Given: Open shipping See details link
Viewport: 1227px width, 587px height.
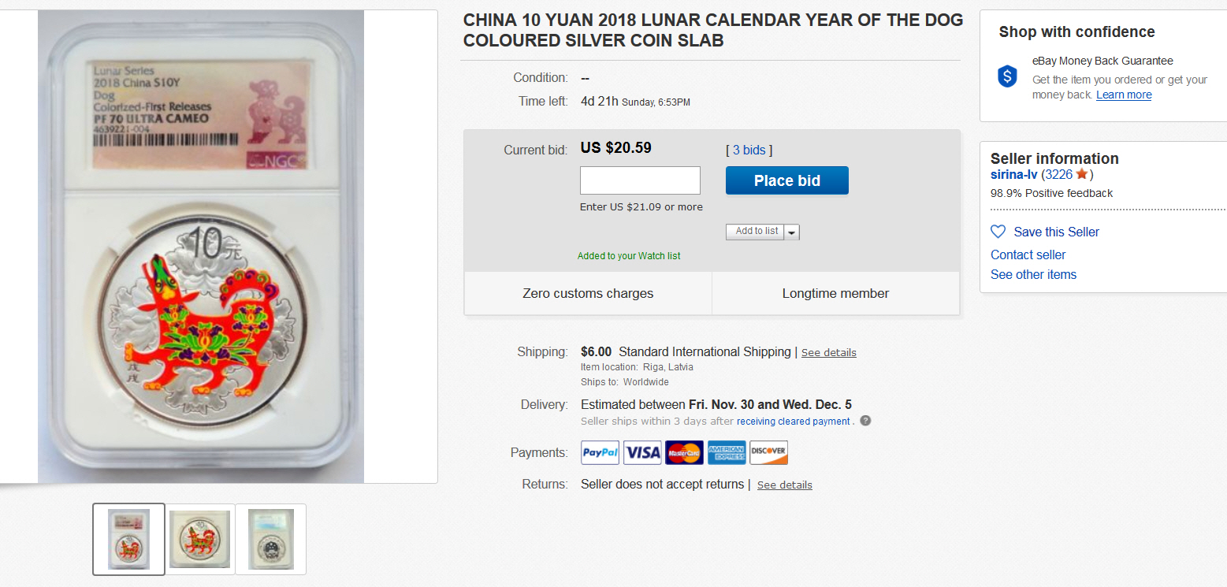Looking at the screenshot, I should coord(828,352).
